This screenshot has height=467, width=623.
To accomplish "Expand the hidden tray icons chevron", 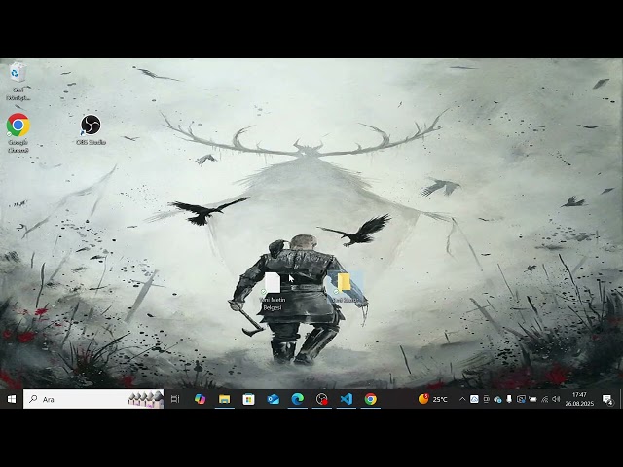I will pyautogui.click(x=462, y=399).
